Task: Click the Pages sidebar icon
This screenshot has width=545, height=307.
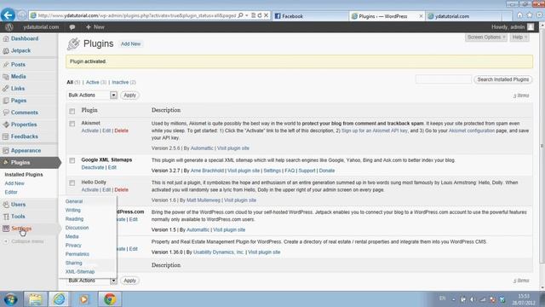Action: click(6, 101)
